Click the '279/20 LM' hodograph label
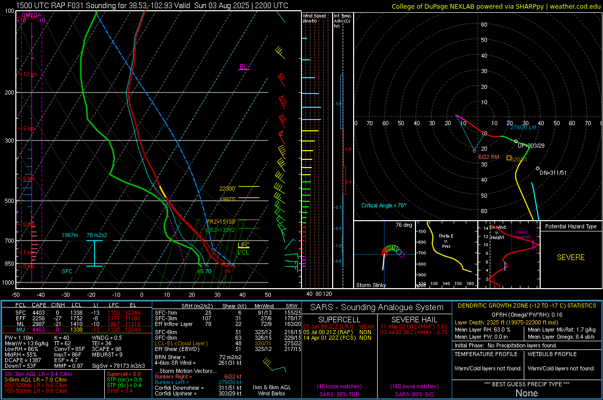 pyautogui.click(x=523, y=127)
